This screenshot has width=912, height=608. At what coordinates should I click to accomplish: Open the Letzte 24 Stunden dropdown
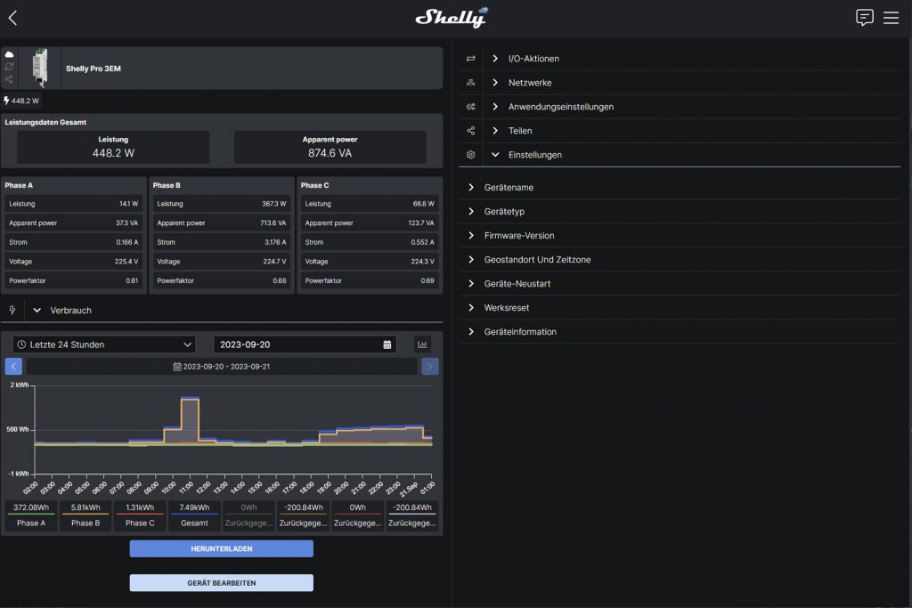click(102, 344)
